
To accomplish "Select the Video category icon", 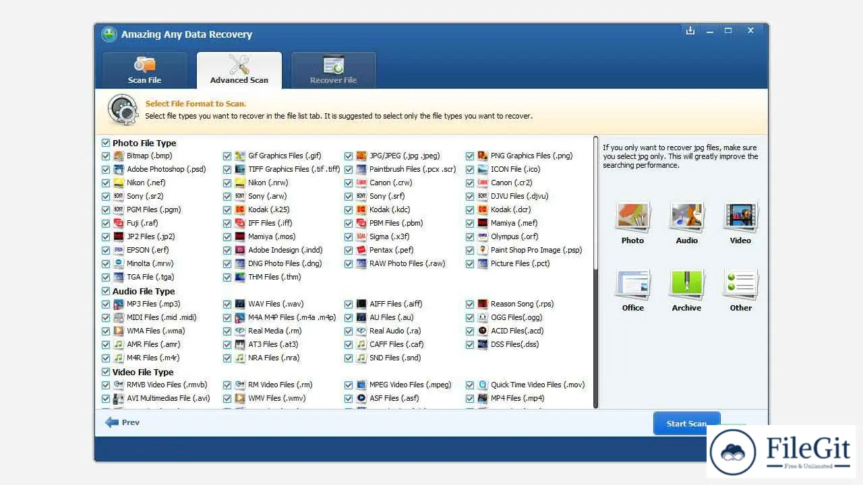I will pos(740,218).
